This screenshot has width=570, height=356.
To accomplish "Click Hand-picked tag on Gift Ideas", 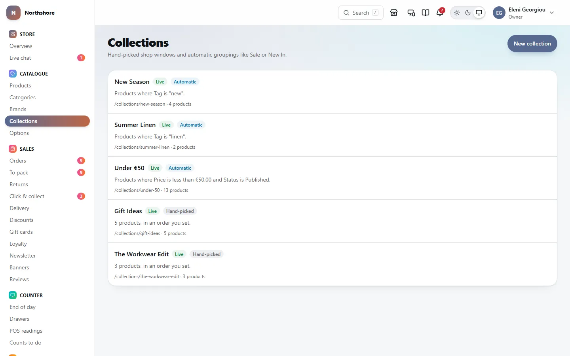I will (x=180, y=211).
